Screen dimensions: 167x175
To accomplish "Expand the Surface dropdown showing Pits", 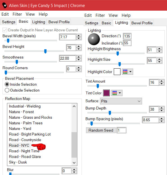I will 121,101.
